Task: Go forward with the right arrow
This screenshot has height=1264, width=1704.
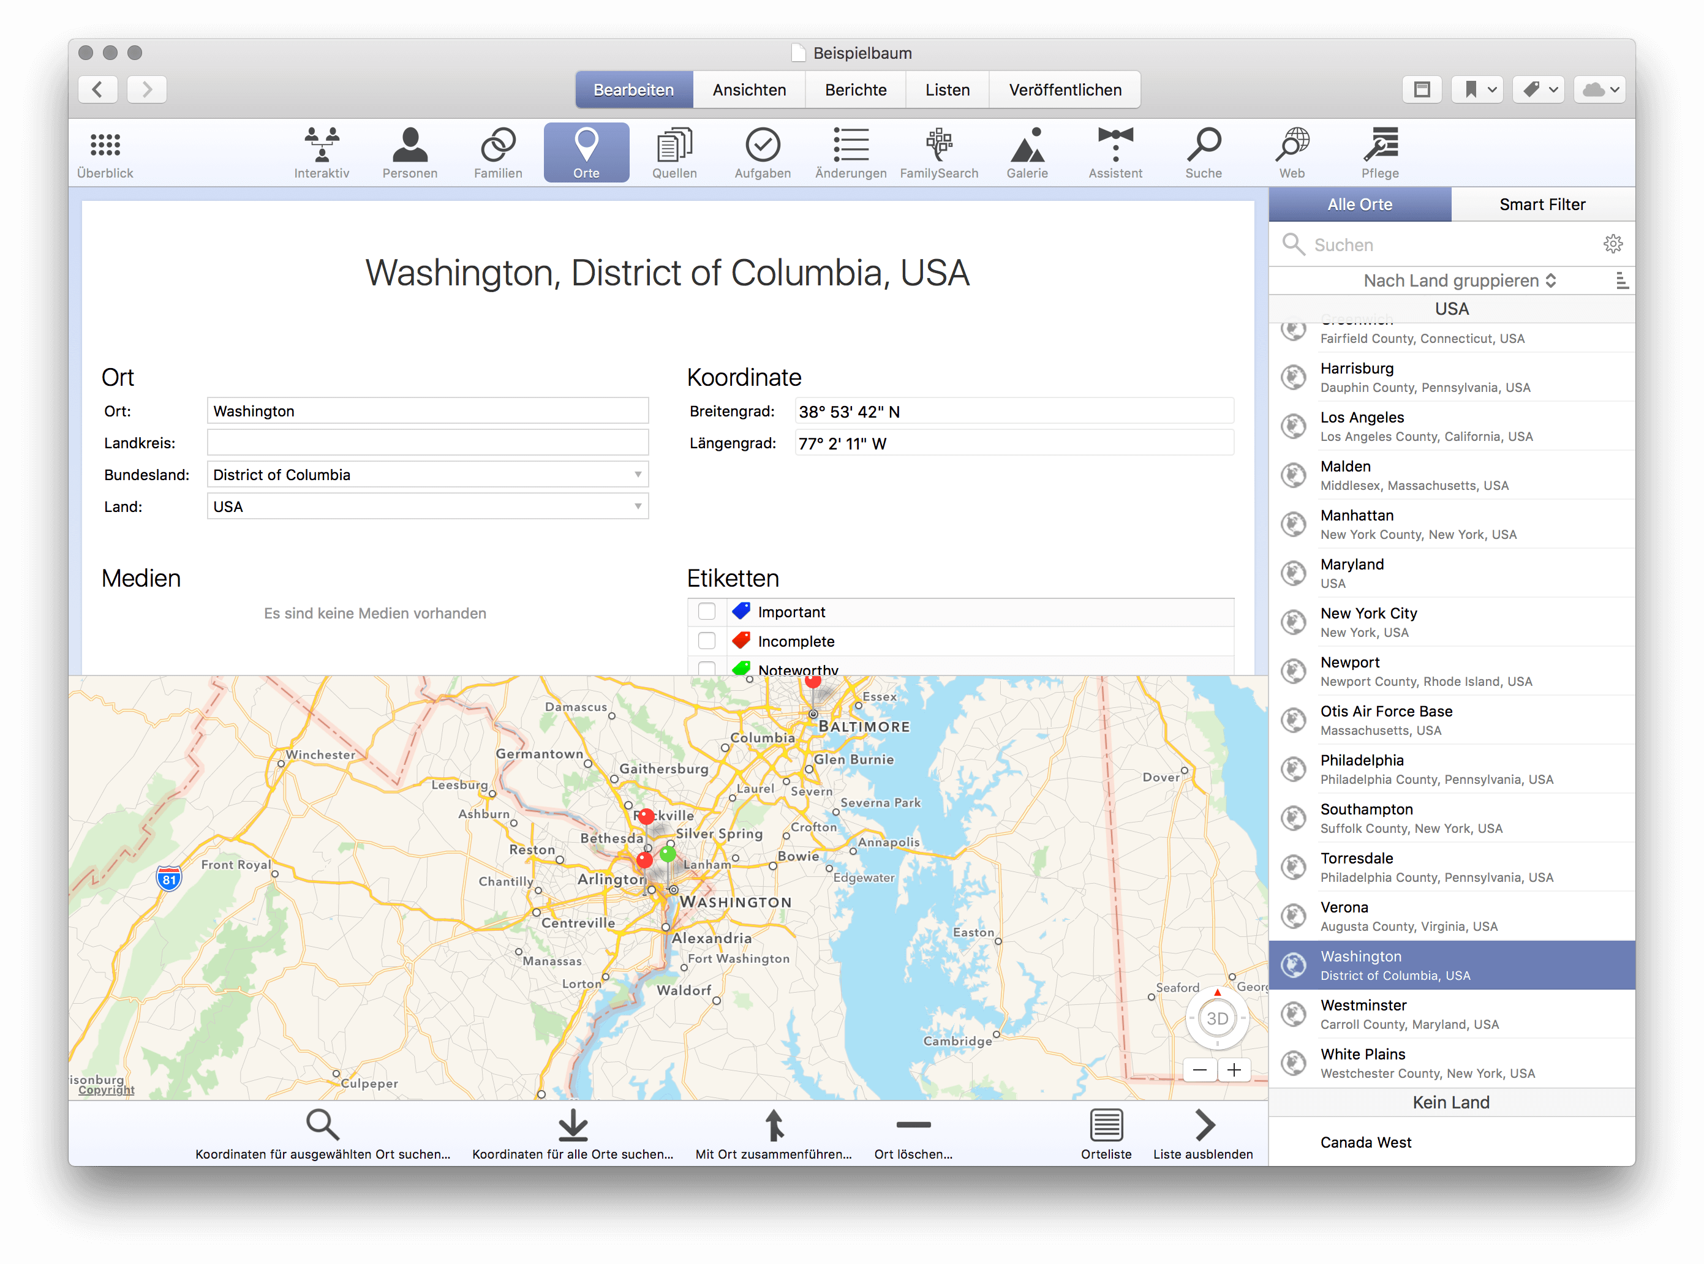Action: point(147,89)
